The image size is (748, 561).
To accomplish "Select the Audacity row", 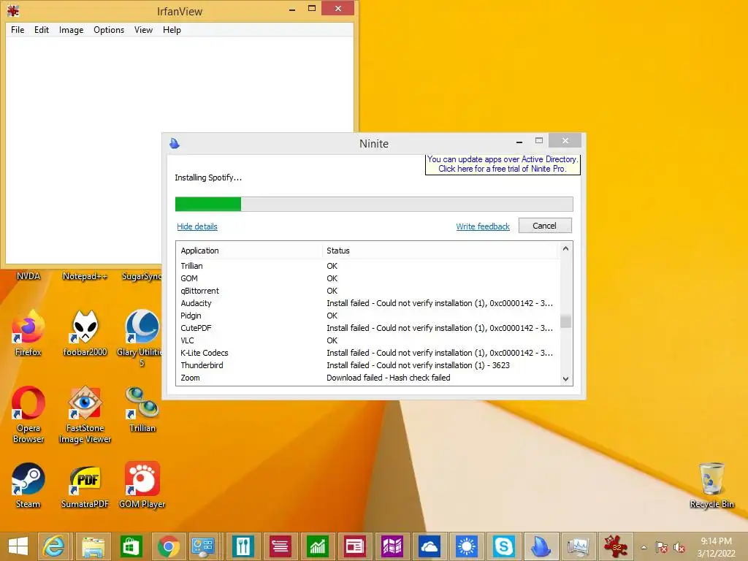I will pyautogui.click(x=367, y=303).
